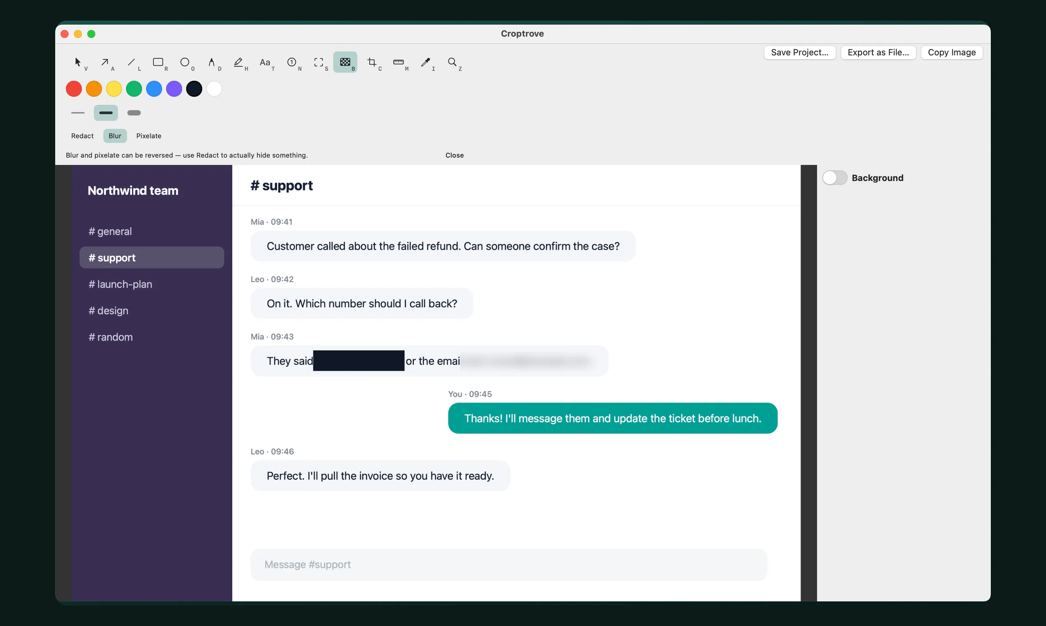
Task: Select the Measure ruler tool
Action: click(x=399, y=63)
